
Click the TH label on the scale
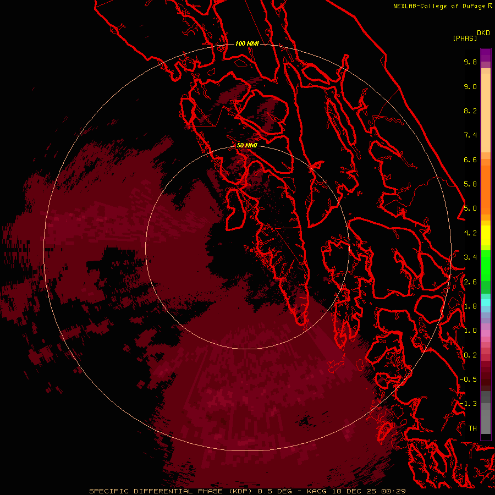[472, 428]
